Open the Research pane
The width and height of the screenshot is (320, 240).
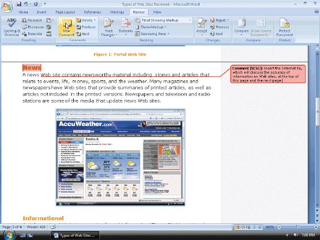tap(32, 20)
